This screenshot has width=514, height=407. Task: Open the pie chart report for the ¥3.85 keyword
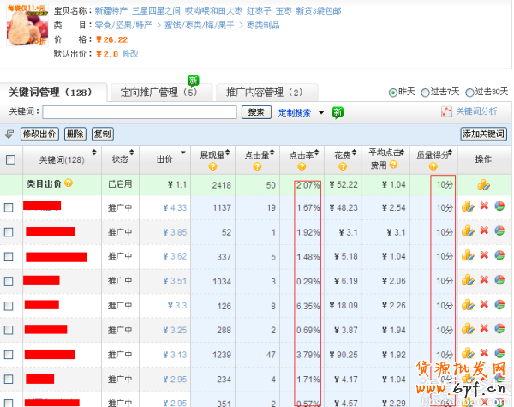point(499,231)
